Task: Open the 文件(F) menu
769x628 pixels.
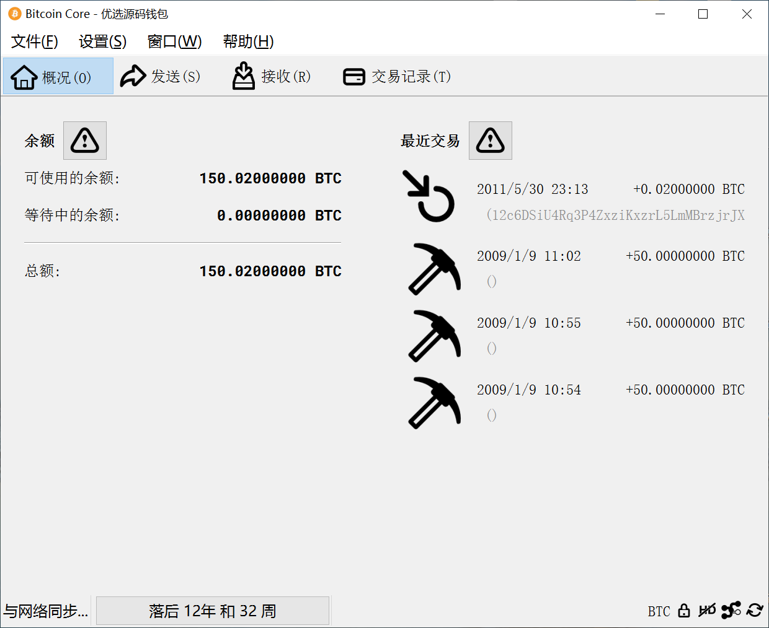Action: coord(35,41)
